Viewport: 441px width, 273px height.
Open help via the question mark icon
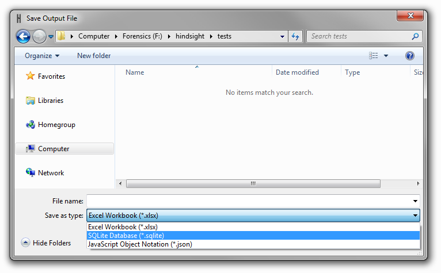(x=410, y=56)
